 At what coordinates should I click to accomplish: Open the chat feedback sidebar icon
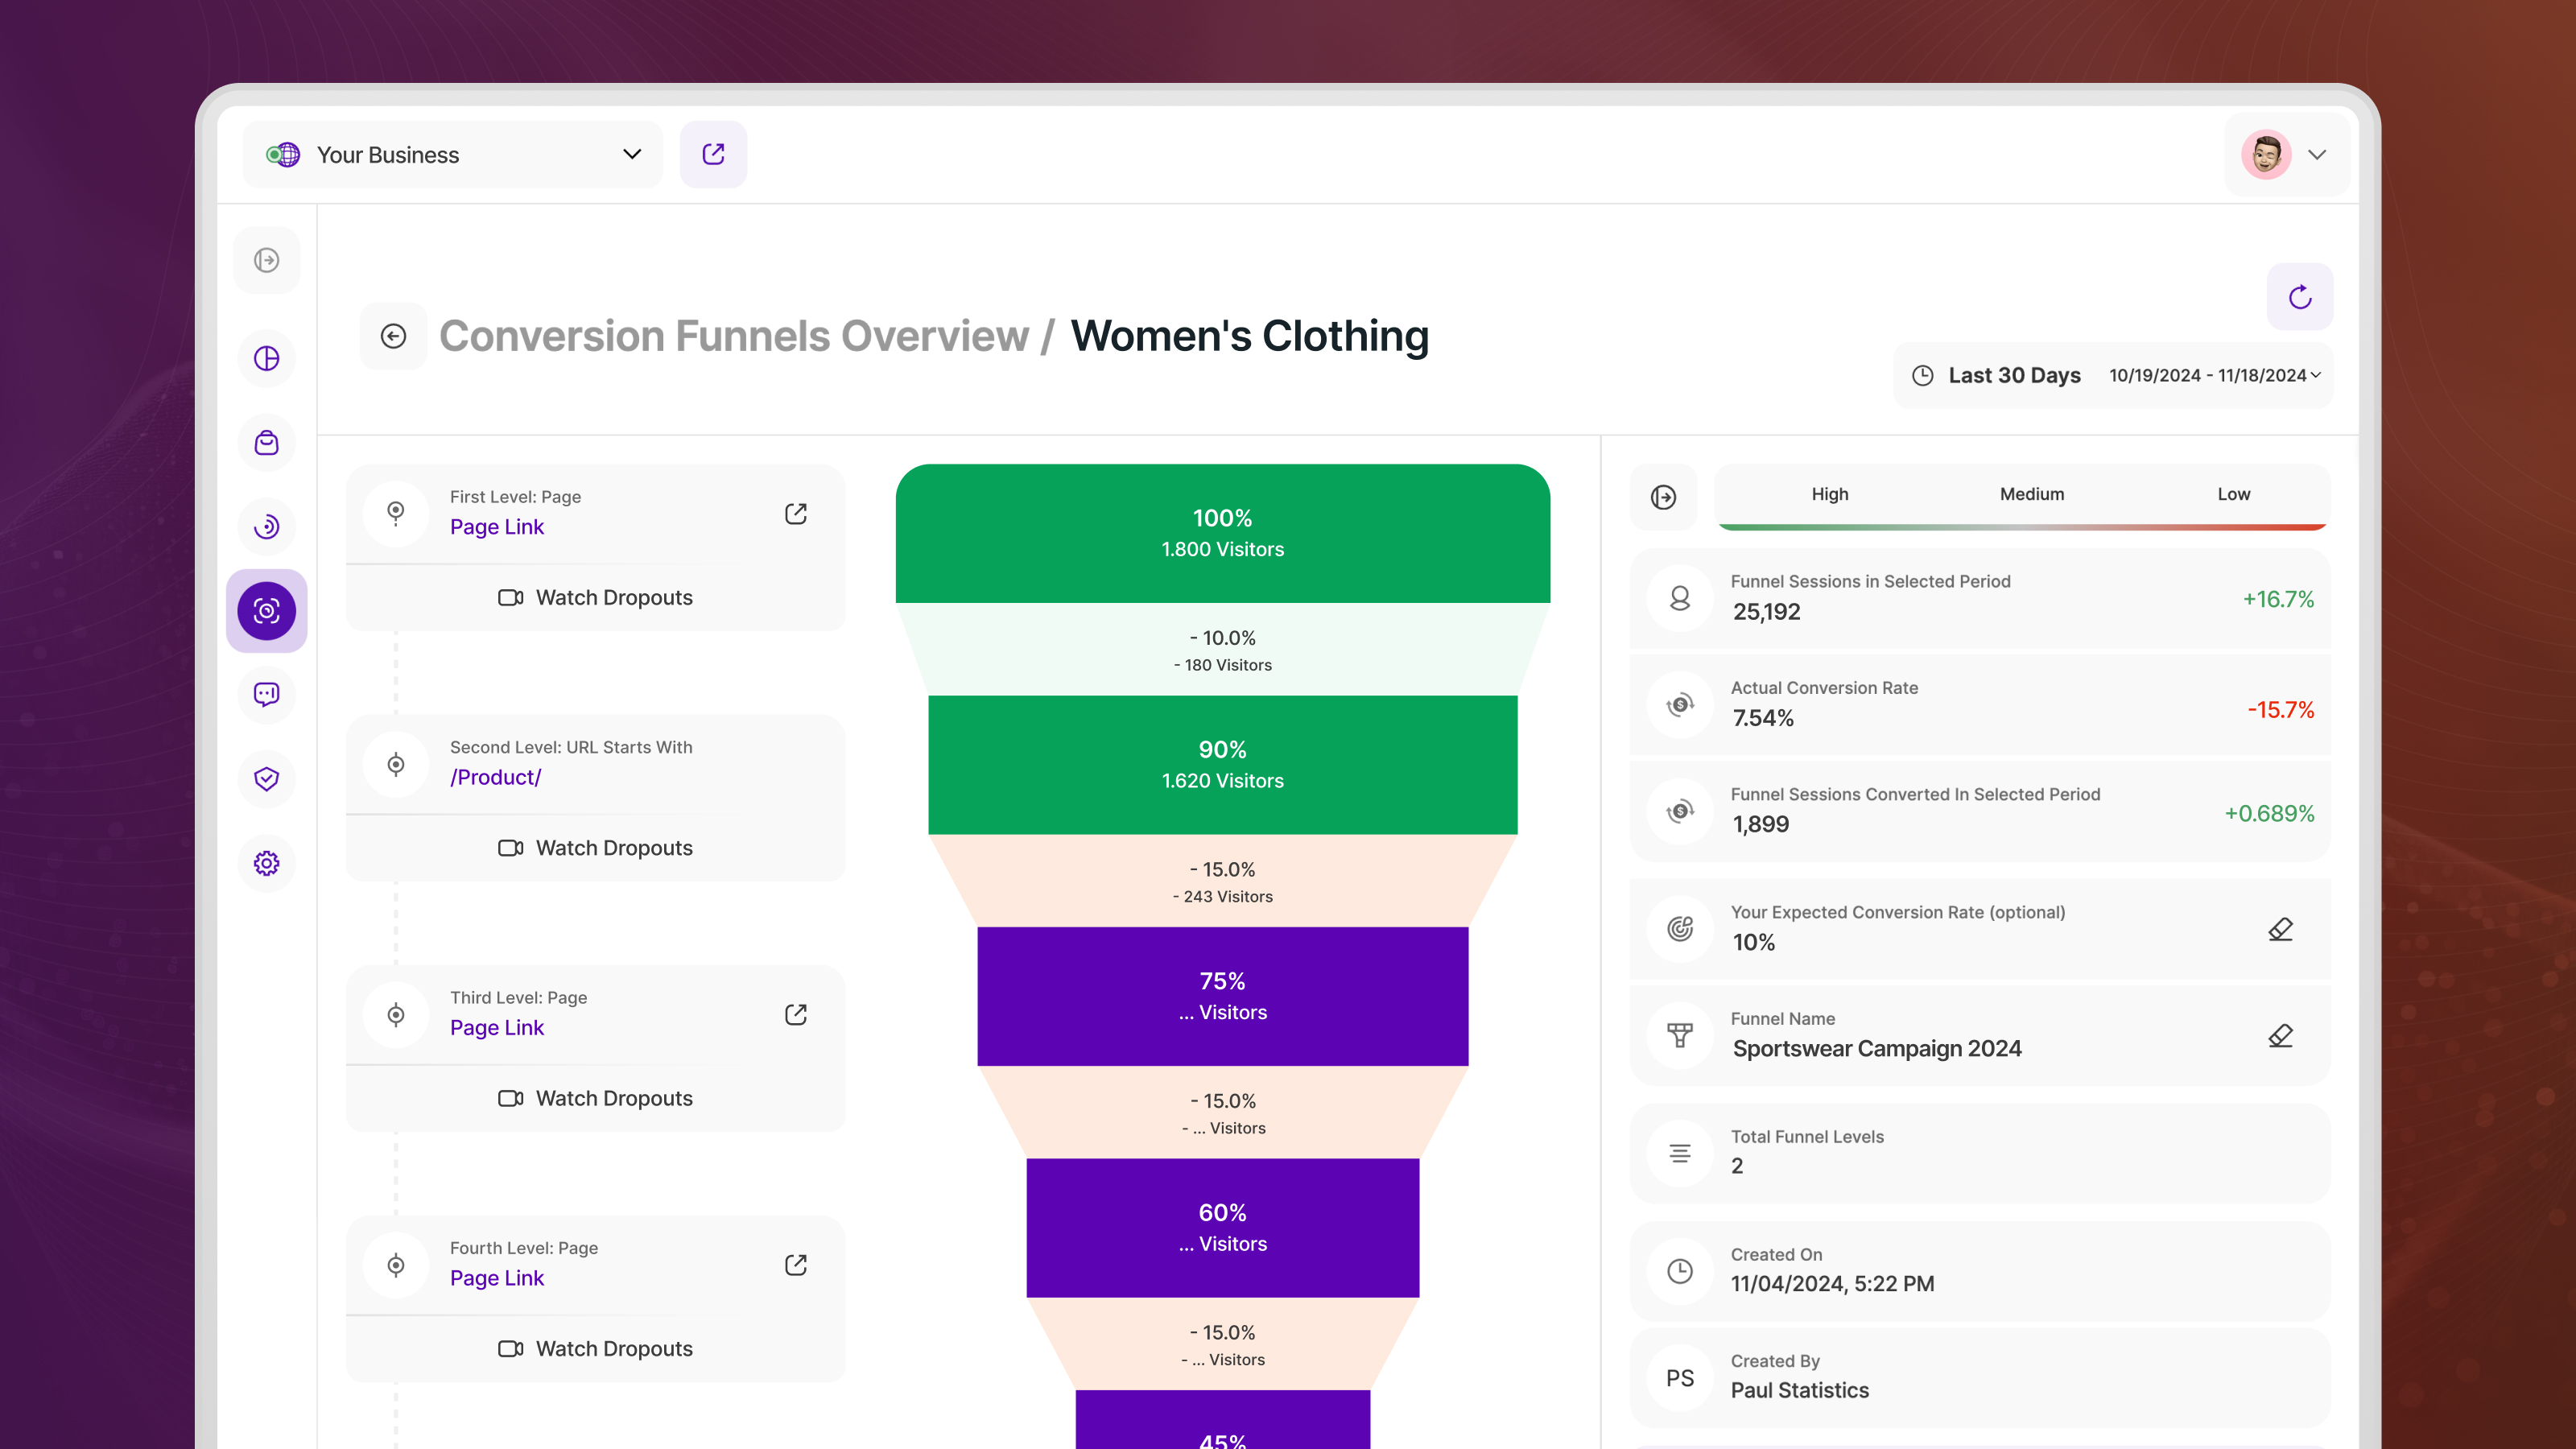[266, 694]
